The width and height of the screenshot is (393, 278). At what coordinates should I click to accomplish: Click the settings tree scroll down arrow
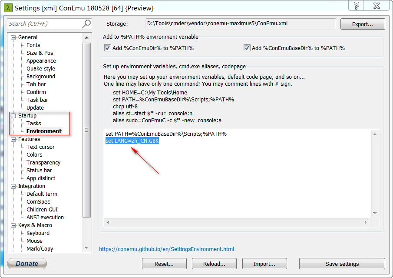click(86, 248)
